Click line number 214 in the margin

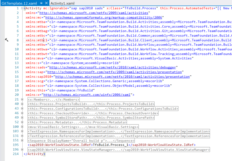[x=16, y=154]
